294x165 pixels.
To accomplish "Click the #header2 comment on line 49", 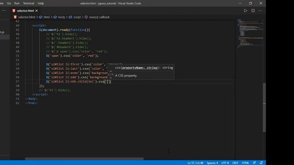I will pos(67,47).
